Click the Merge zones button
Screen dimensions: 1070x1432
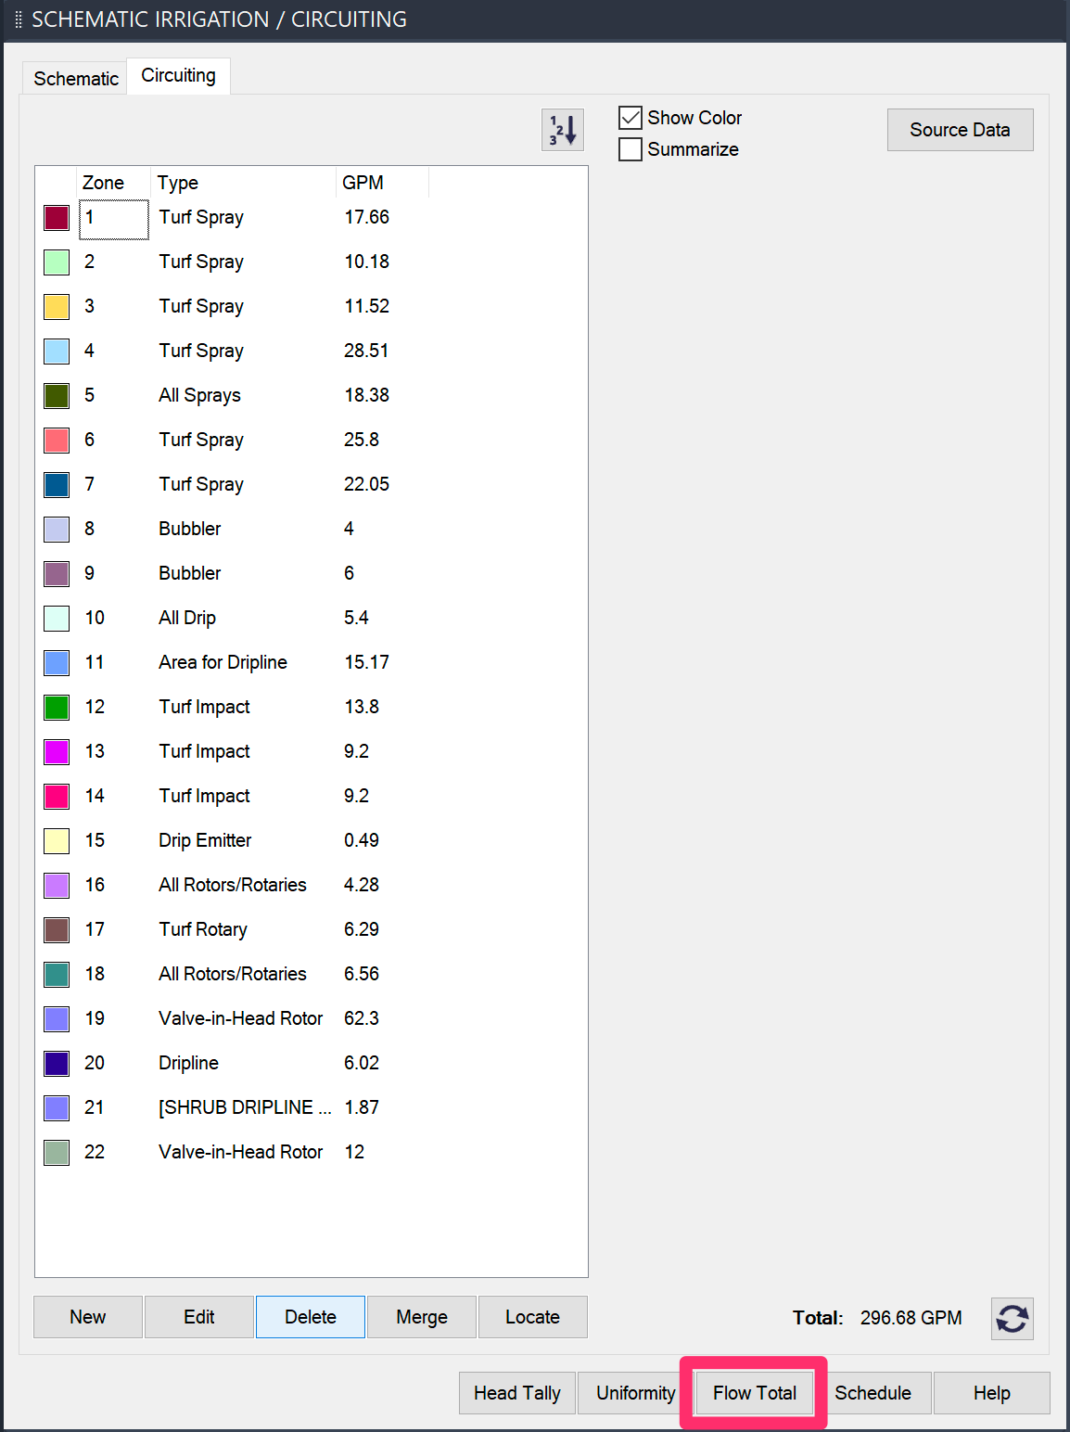tap(421, 1317)
